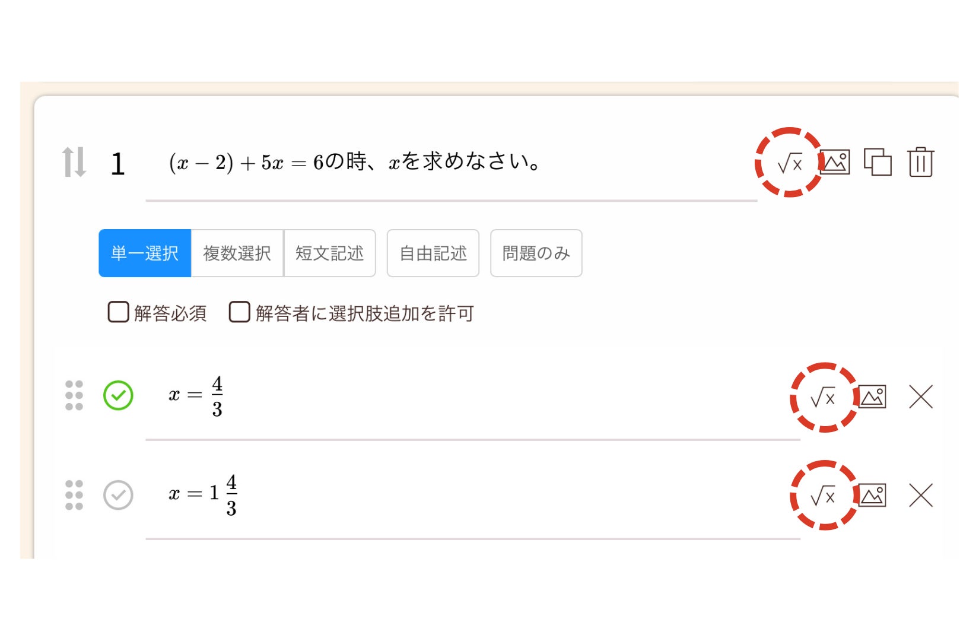
Task: Remove the x = 4/3 answer choice
Action: point(921,396)
